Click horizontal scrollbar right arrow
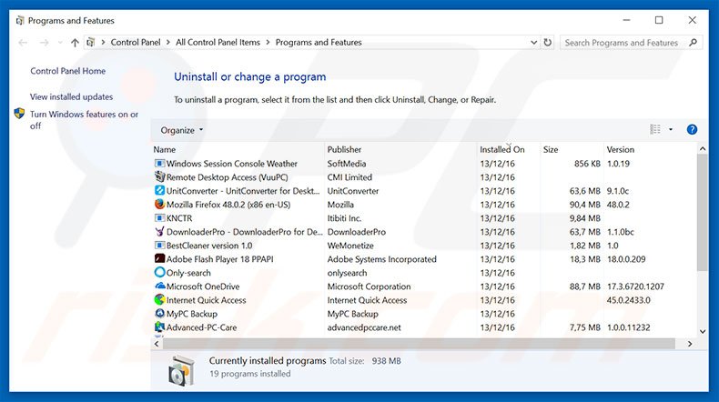Image resolution: width=719 pixels, height=402 pixels. (x=690, y=344)
